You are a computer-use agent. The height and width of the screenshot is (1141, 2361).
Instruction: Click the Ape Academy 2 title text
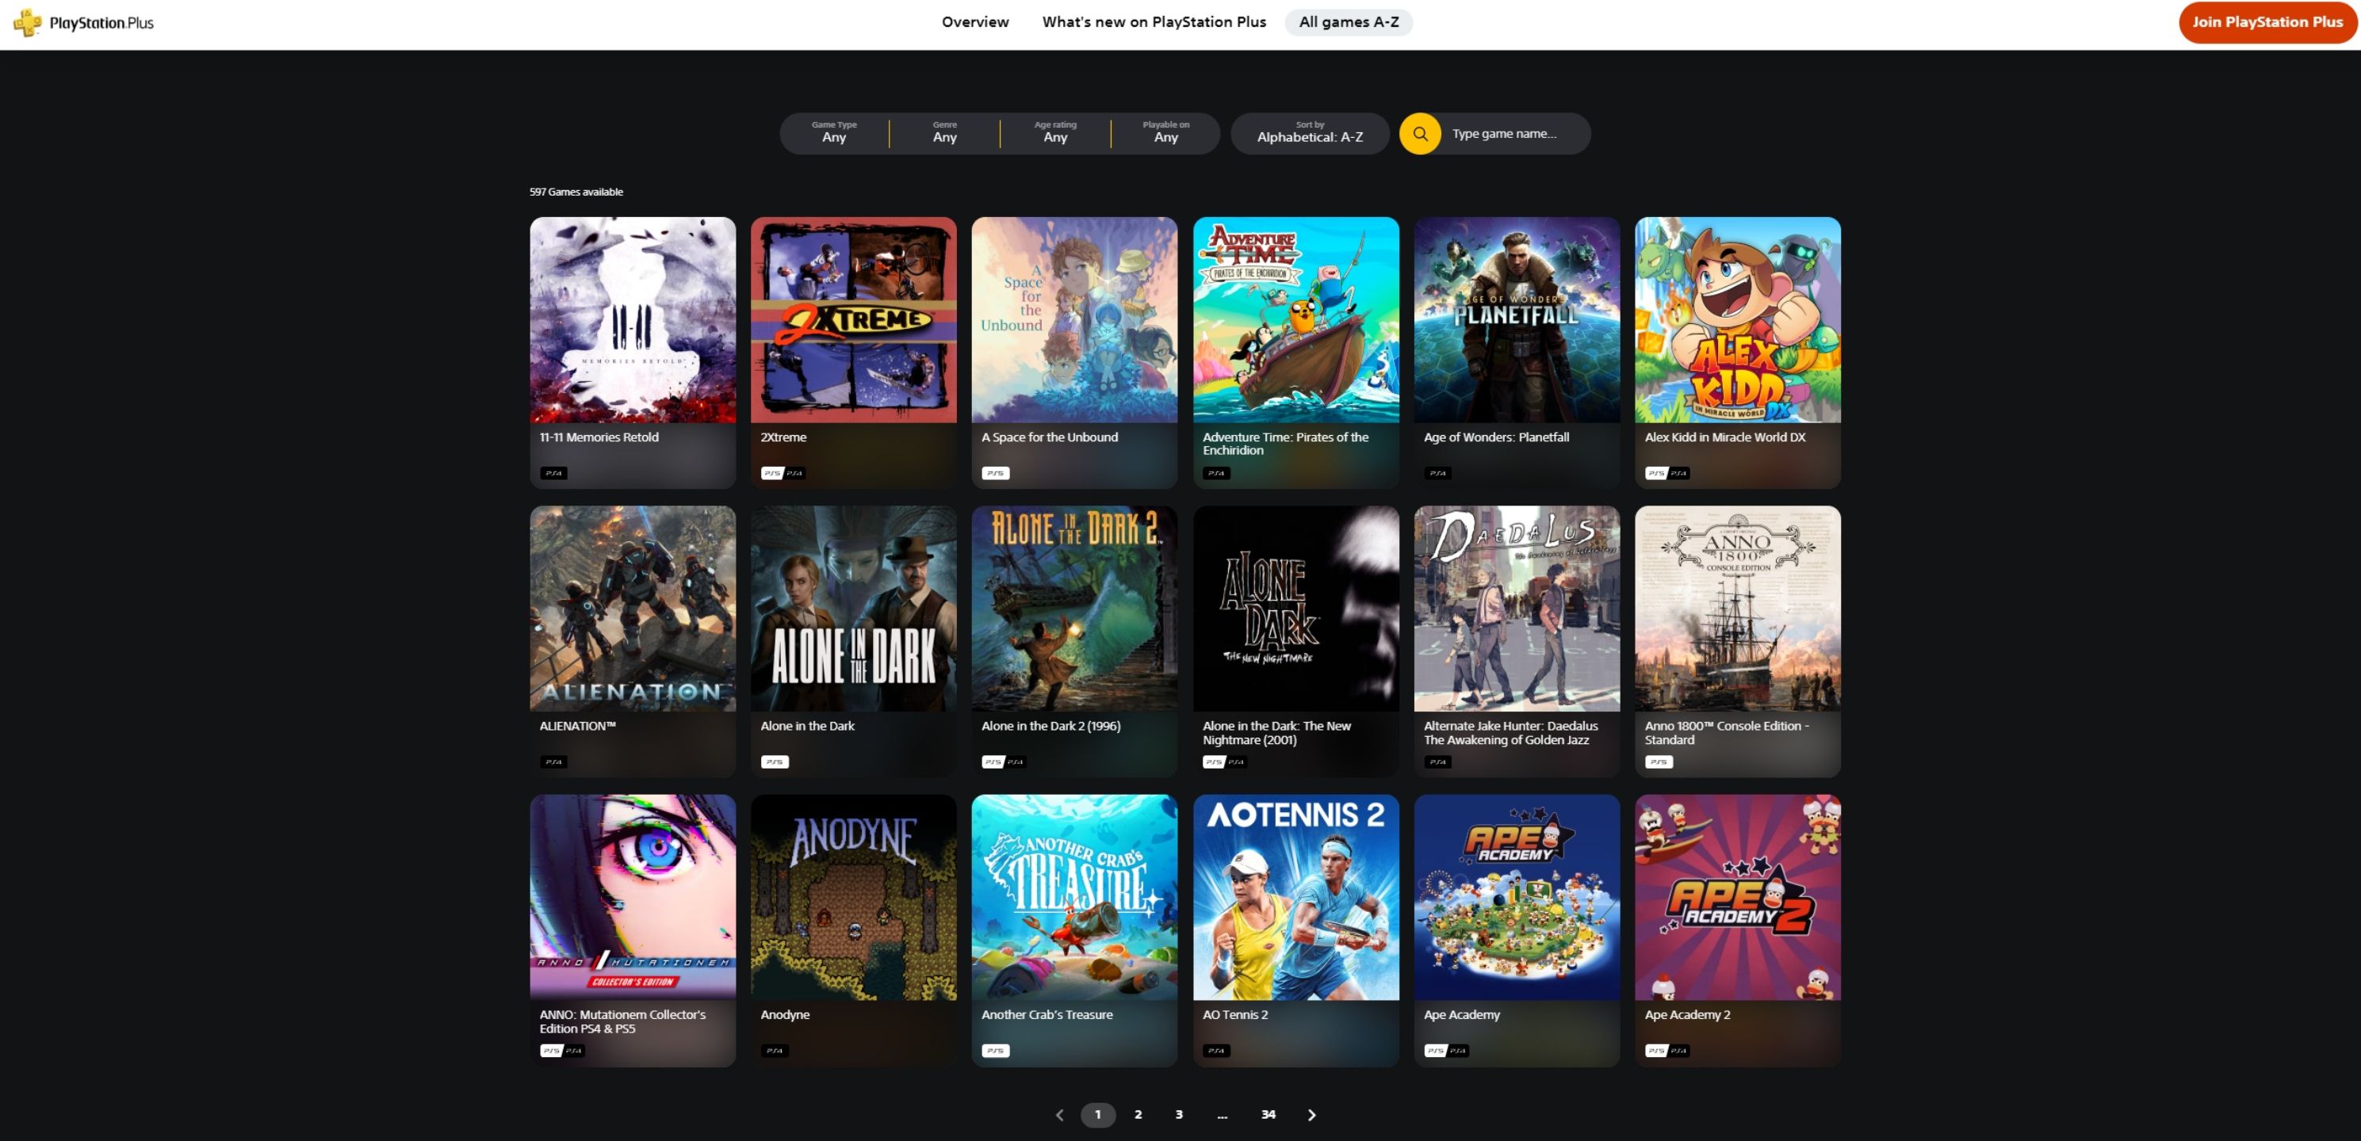click(x=1687, y=1015)
